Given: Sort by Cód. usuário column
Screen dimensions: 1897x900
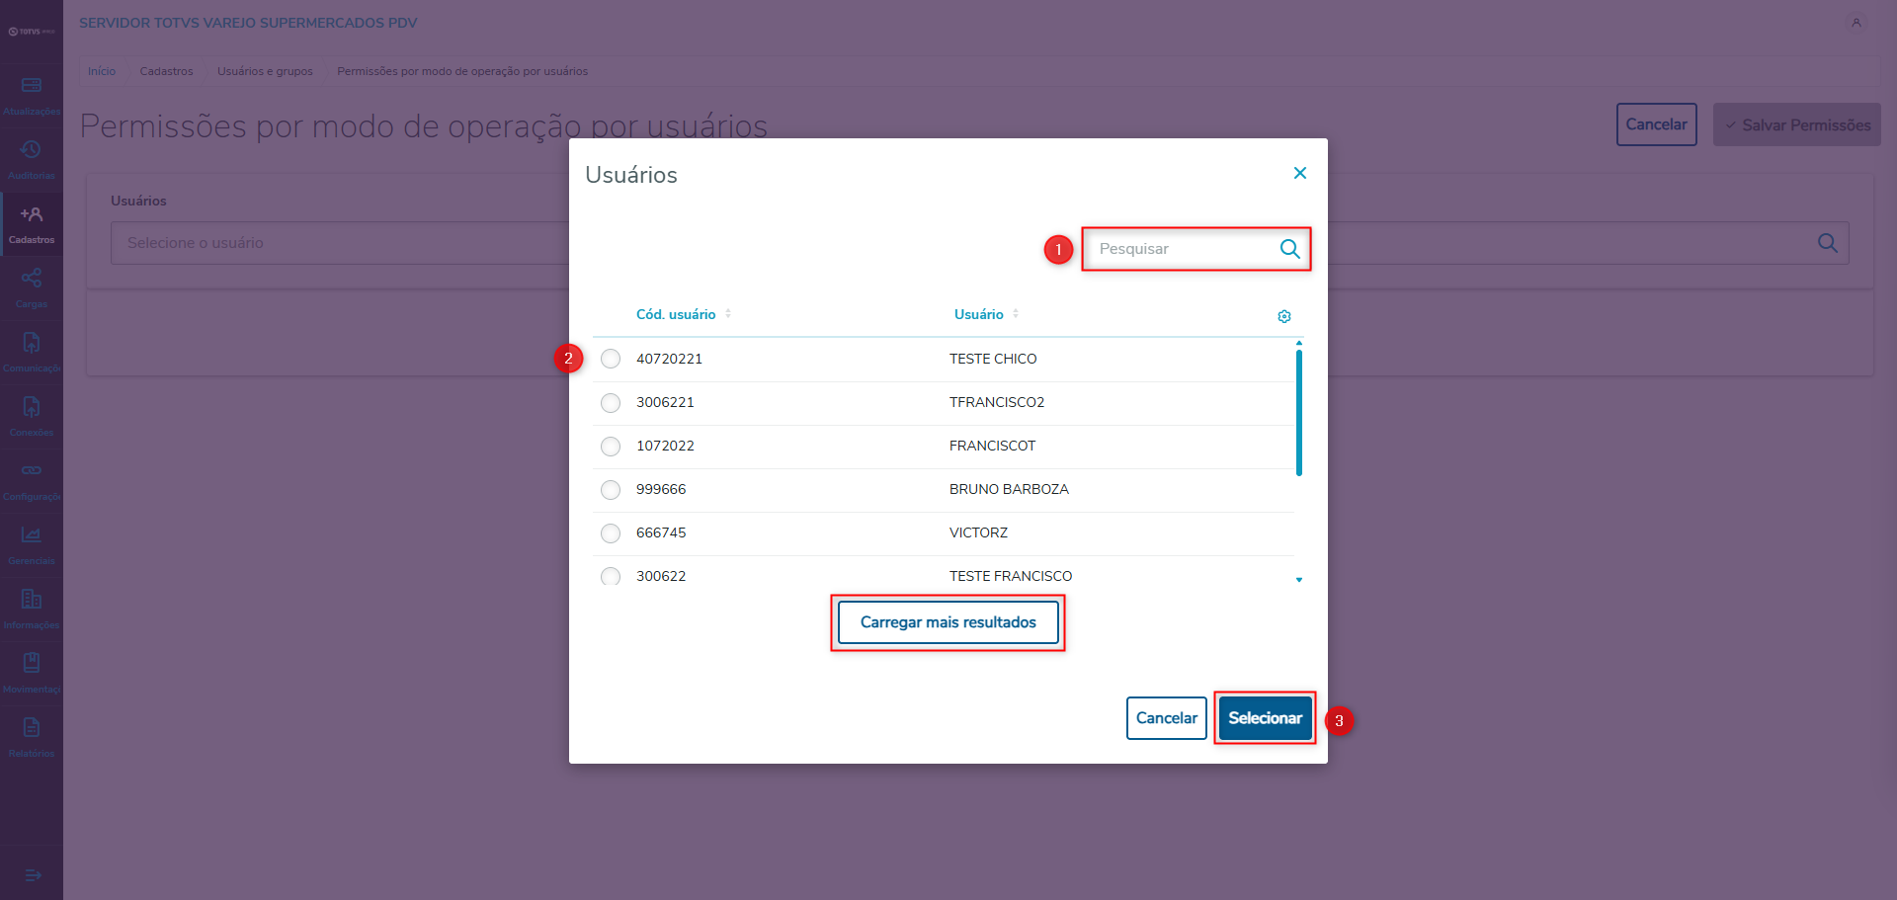Looking at the screenshot, I should click(x=683, y=314).
